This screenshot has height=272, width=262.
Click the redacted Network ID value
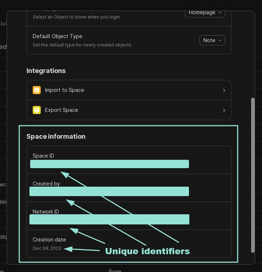tap(109, 219)
